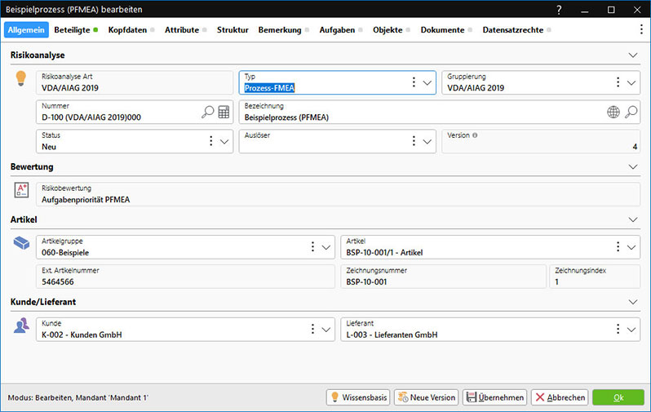Click the Neue Version button
Screen dimensions: 651x412
pos(426,397)
